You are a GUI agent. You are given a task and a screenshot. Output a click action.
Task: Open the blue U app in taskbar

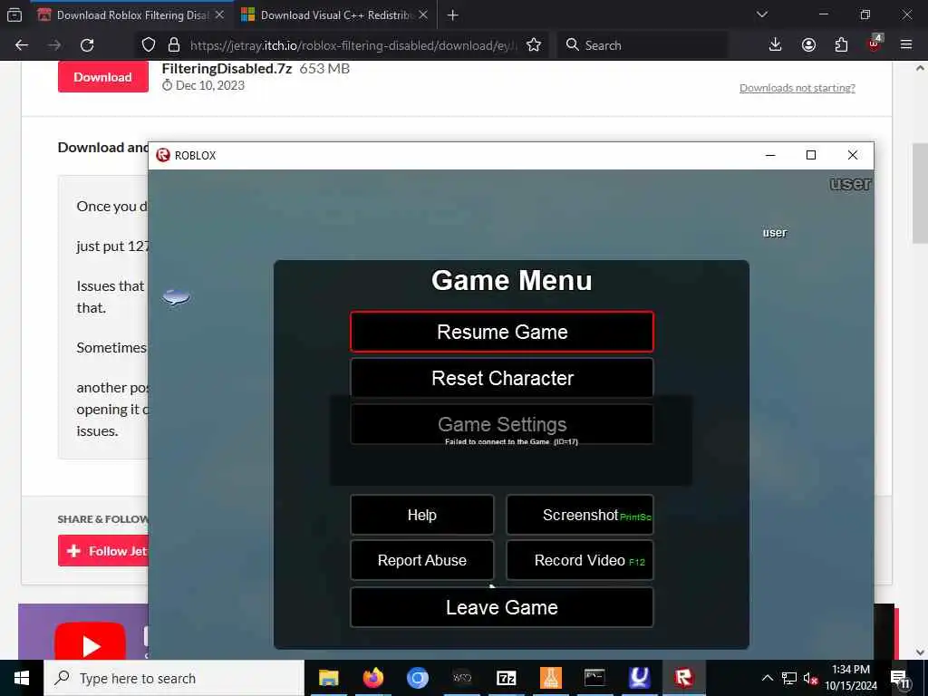639,678
